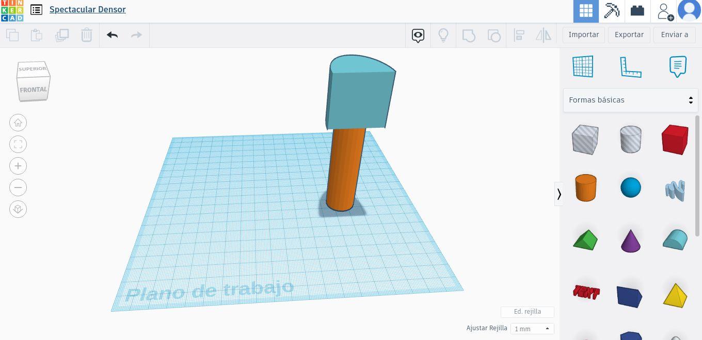Pick the teal round roof shape
Screen dimensions: 702x340
[x=675, y=240]
